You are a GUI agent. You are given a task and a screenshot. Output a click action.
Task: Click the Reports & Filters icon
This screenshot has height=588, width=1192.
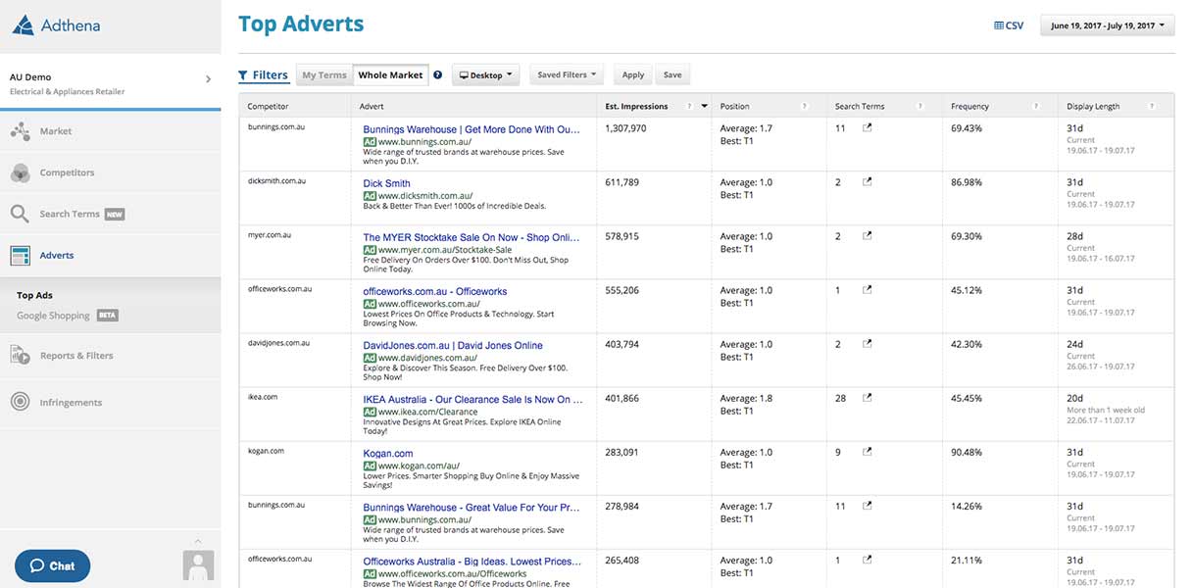[x=20, y=356]
